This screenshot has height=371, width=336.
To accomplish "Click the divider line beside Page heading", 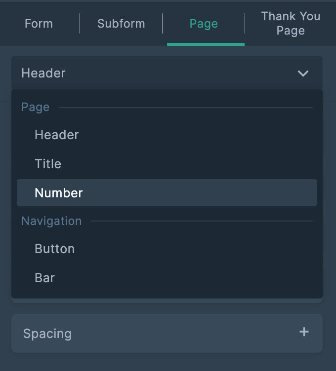I will (185, 107).
